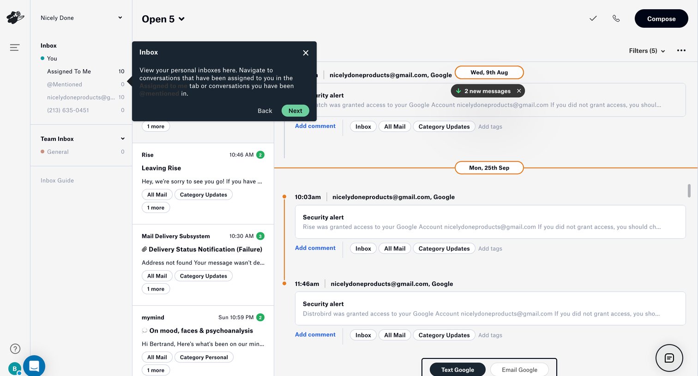Add comment on the 10:03am message
698x376 pixels.
pyautogui.click(x=315, y=248)
